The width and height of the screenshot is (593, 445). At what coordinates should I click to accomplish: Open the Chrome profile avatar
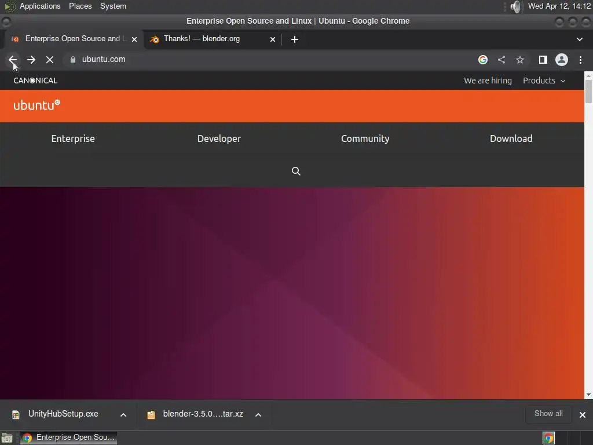click(x=562, y=60)
